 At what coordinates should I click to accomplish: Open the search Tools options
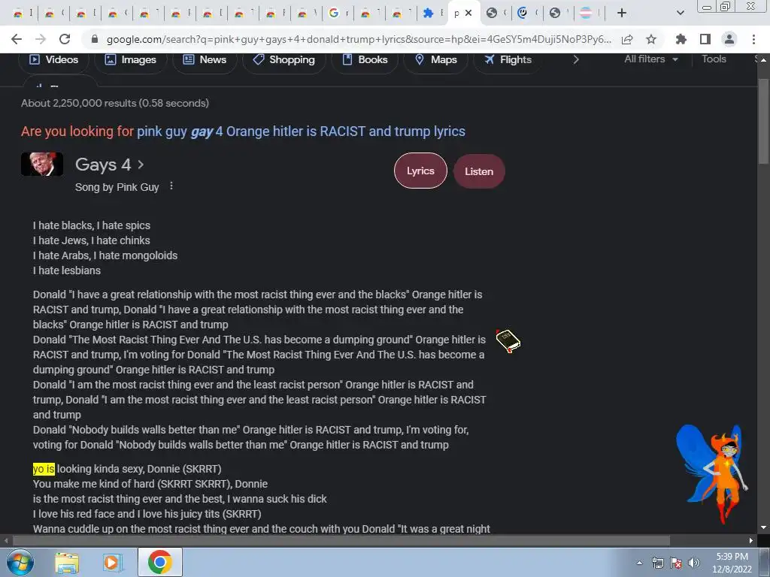(x=714, y=59)
